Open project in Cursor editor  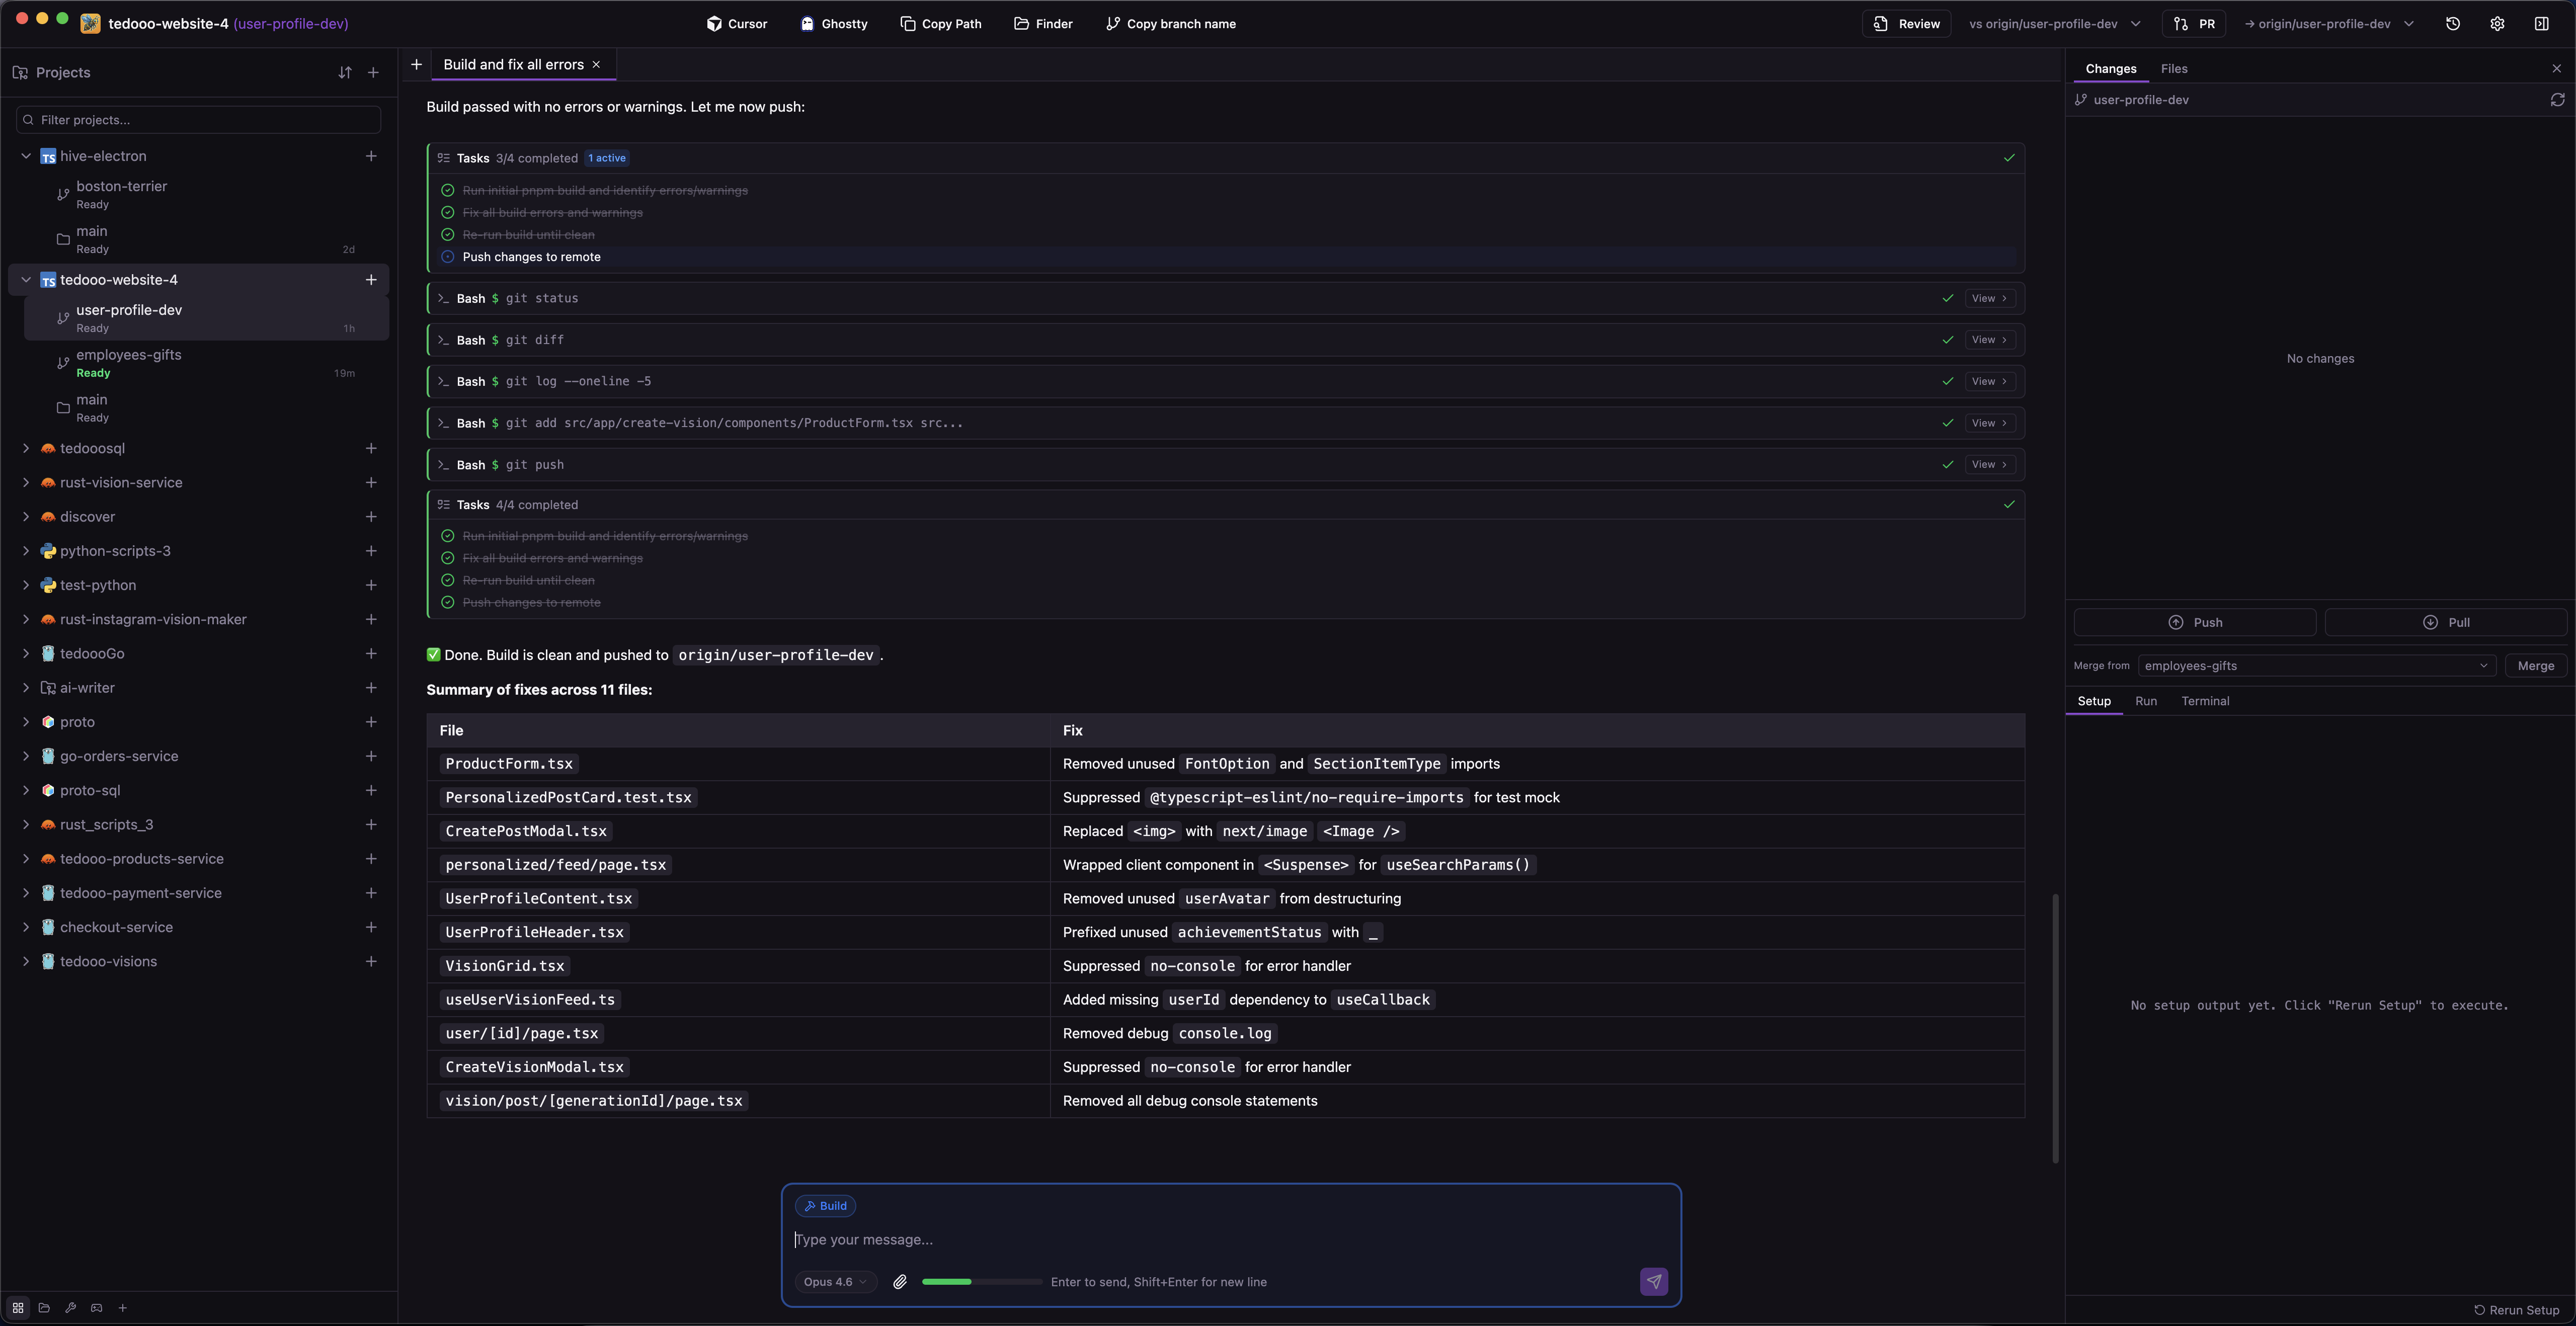point(737,24)
